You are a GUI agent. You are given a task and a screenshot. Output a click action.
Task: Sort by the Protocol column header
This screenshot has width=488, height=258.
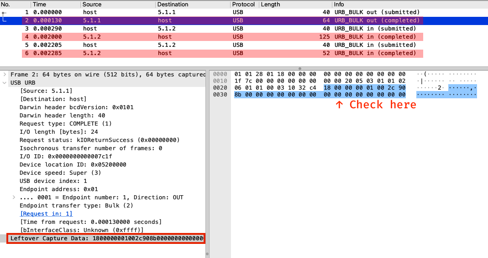click(244, 4)
